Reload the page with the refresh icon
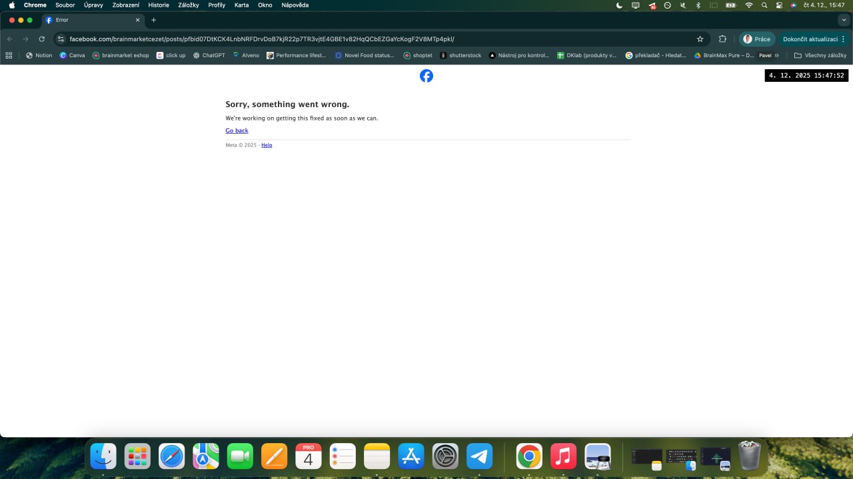Viewport: 853px width, 479px height. [41, 39]
